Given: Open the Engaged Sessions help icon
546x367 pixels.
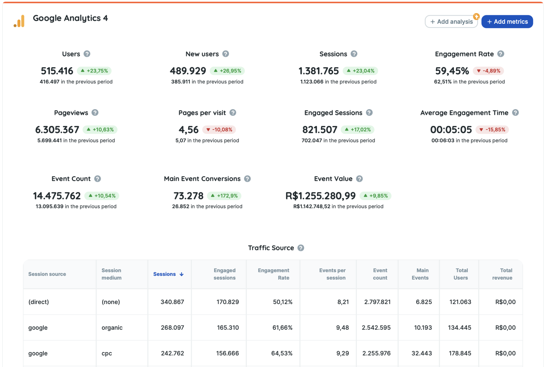Looking at the screenshot, I should point(369,113).
